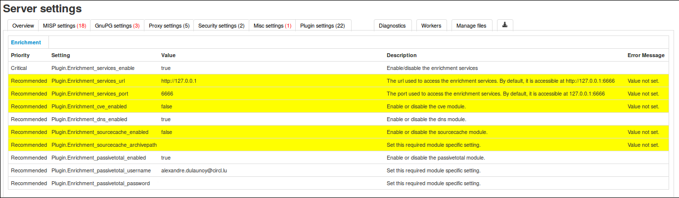Switch to the Workers tab
Screen dimensions: 679x198
click(432, 26)
